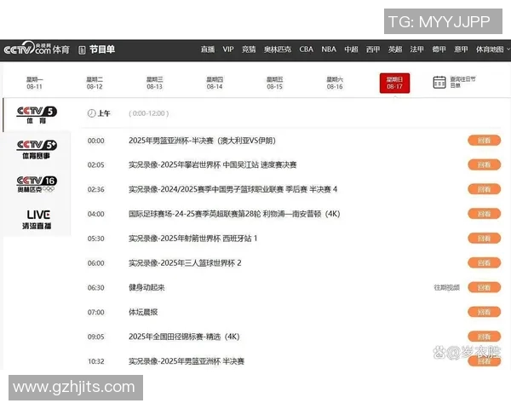The image size is (511, 409).
Task: Expand the 体育地图 dropdown
Action: click(493, 49)
